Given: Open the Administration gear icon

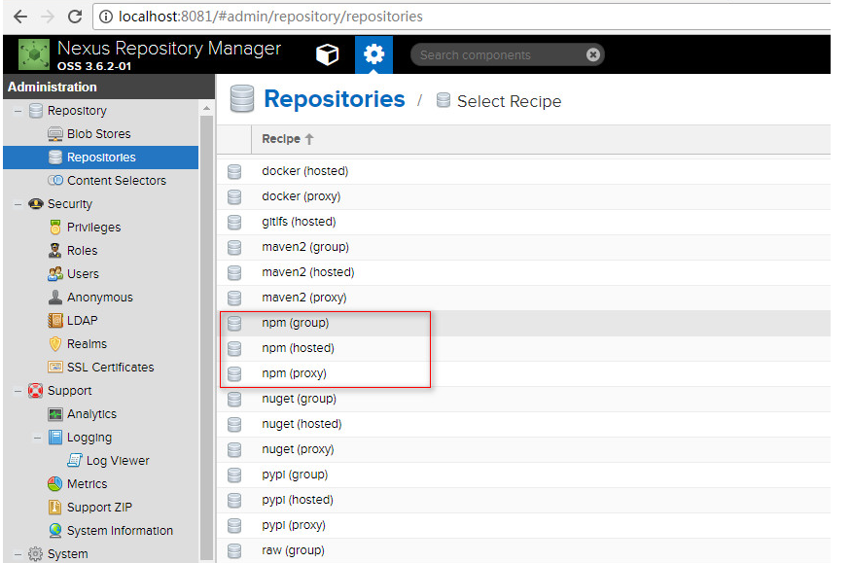Looking at the screenshot, I should pos(373,54).
